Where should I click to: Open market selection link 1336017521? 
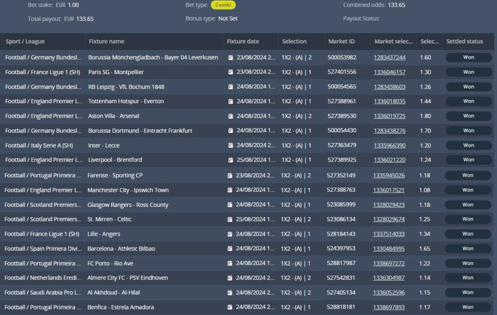[x=389, y=190]
